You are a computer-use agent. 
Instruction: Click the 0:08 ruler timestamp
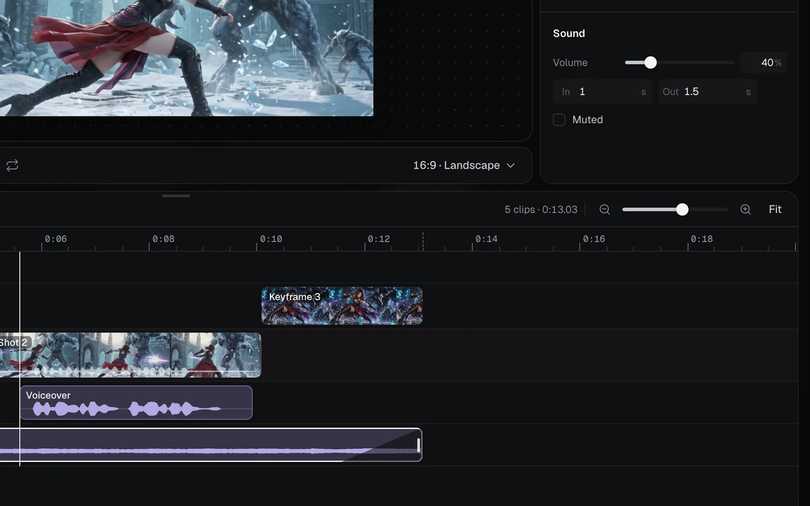tap(163, 239)
